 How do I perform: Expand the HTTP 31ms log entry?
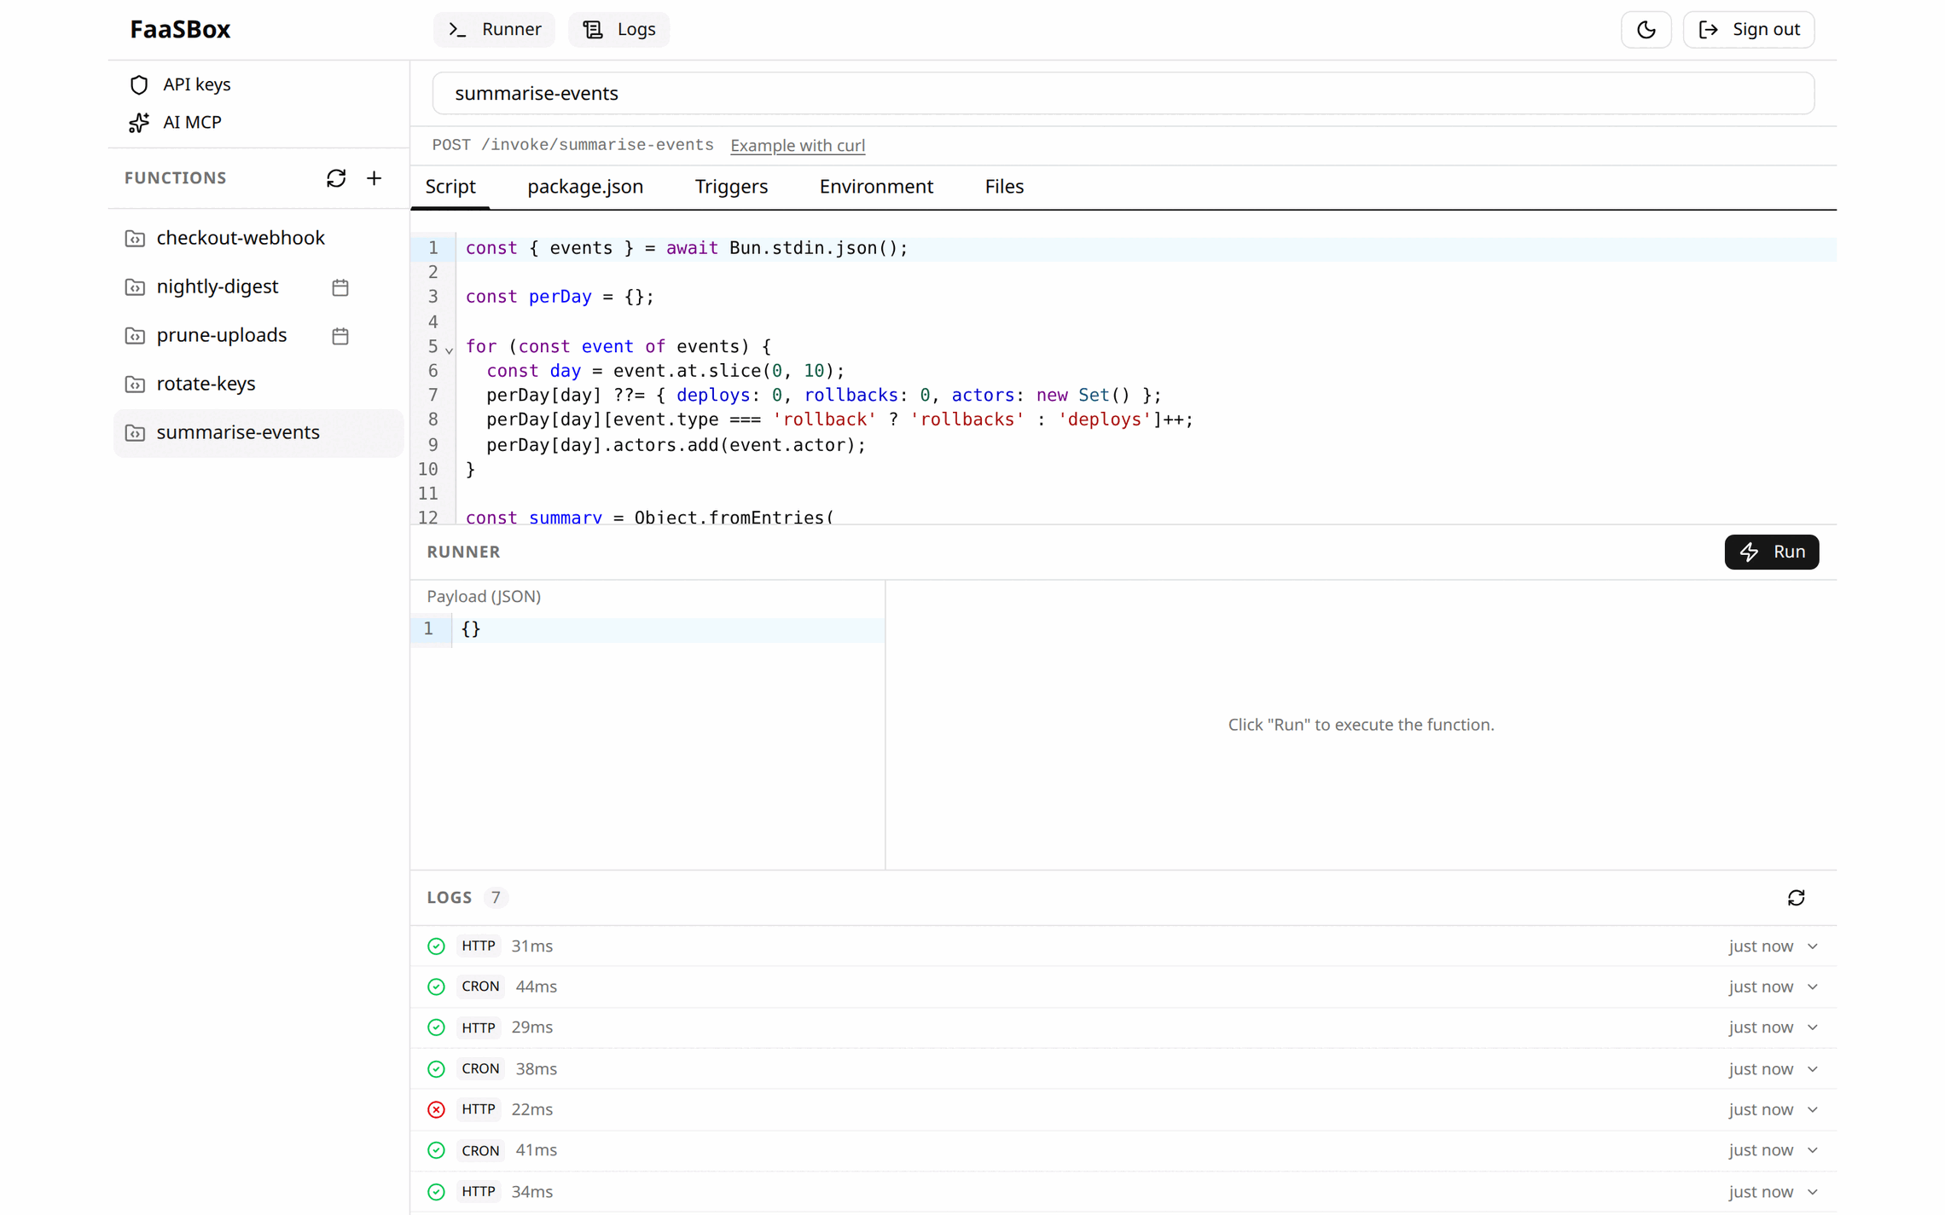click(1123, 946)
